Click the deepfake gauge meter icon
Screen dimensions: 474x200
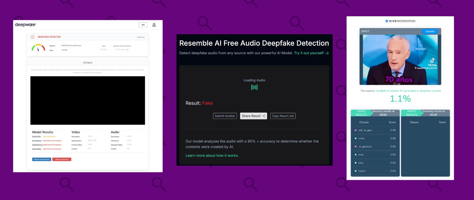pyautogui.click(x=38, y=47)
